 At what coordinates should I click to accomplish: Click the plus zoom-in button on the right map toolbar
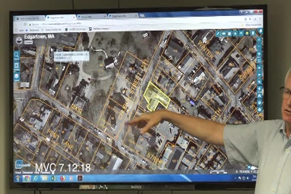(259, 40)
